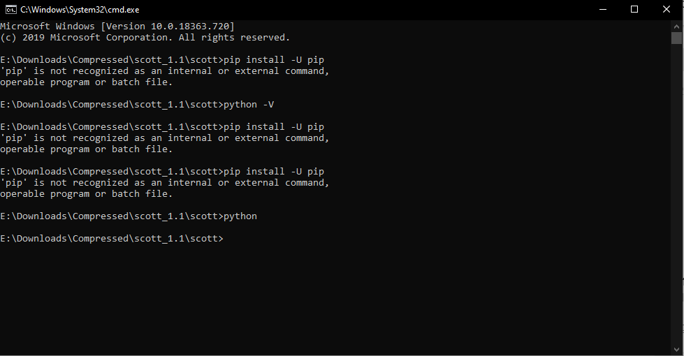The height and width of the screenshot is (356, 684).
Task: Minimize the Command Prompt window
Action: [602, 9]
